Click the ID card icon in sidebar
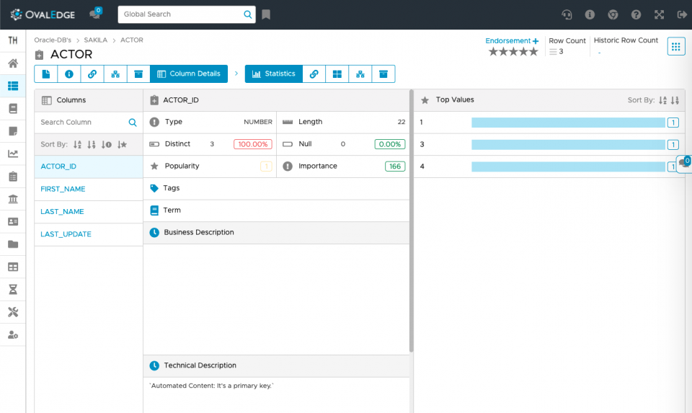Viewport: 692px width, 413px height. pyautogui.click(x=13, y=221)
